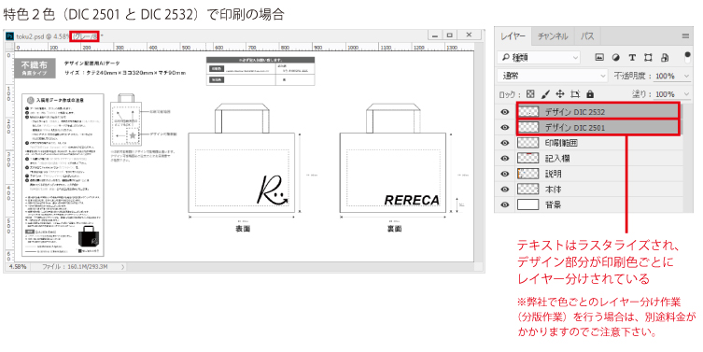Lock transparent pixels via checkerboard icon
The image size is (703, 352).
(x=530, y=93)
